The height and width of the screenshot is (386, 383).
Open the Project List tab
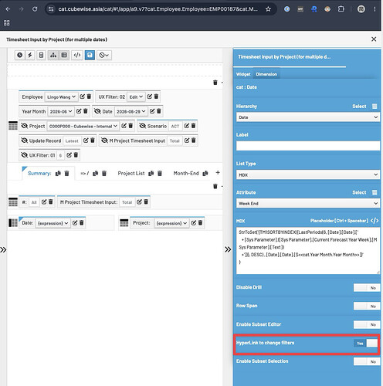click(131, 174)
